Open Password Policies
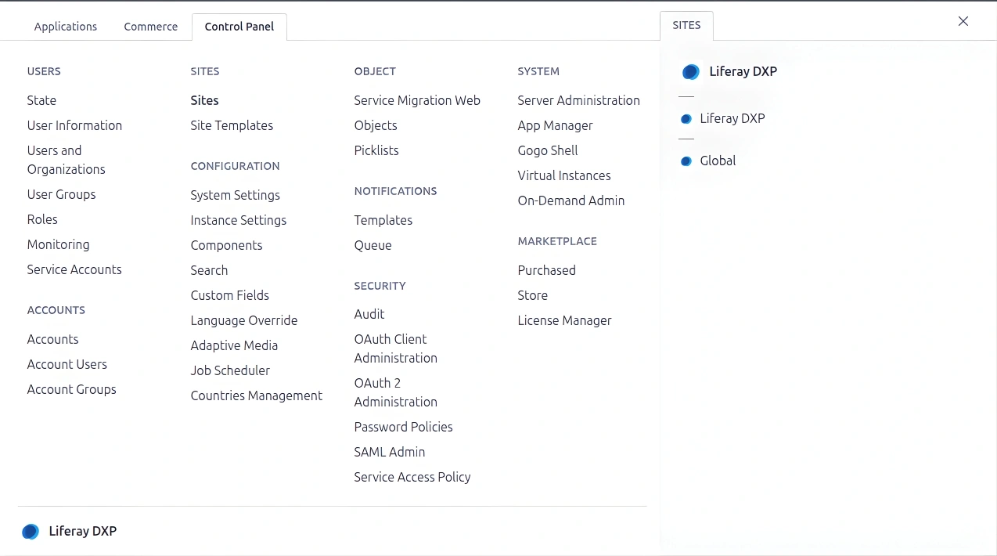 click(403, 427)
